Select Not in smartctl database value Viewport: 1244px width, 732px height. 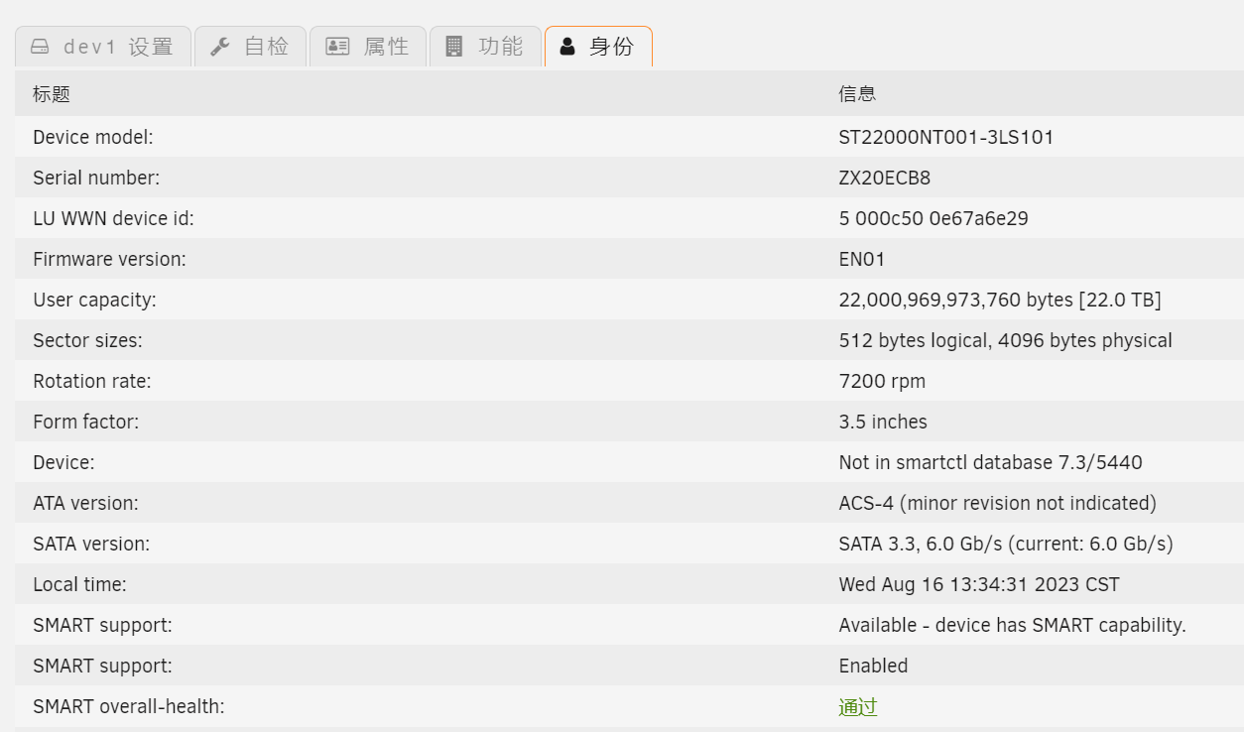pos(991,462)
